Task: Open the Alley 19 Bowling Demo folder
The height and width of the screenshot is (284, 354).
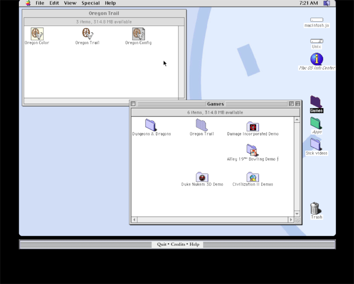Action: pos(252,151)
